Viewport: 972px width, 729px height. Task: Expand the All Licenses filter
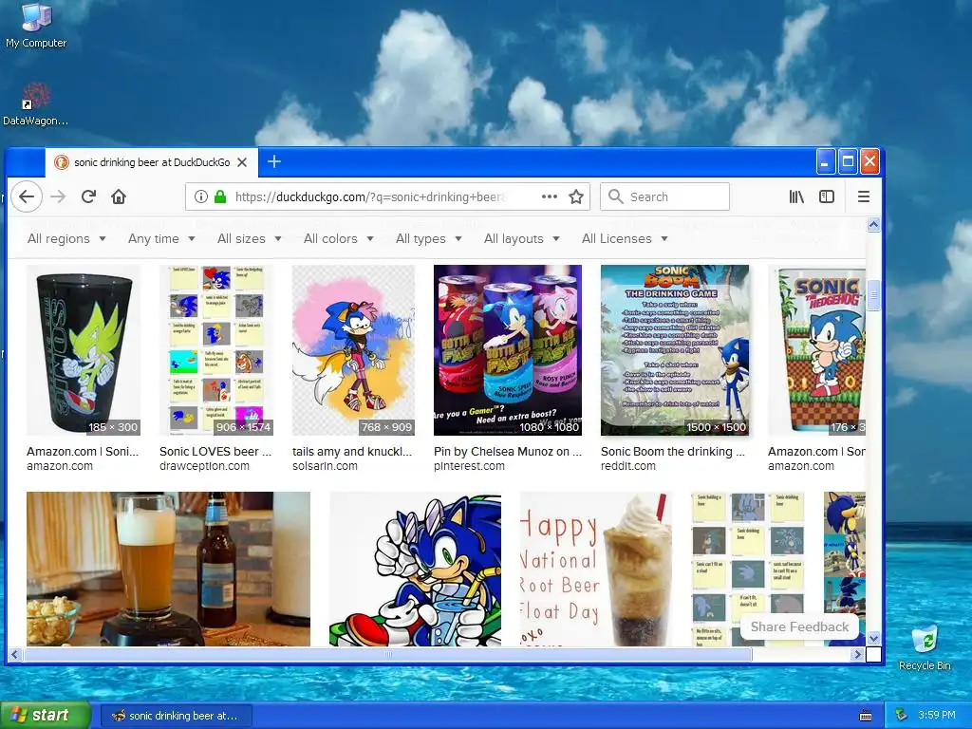[x=625, y=238]
